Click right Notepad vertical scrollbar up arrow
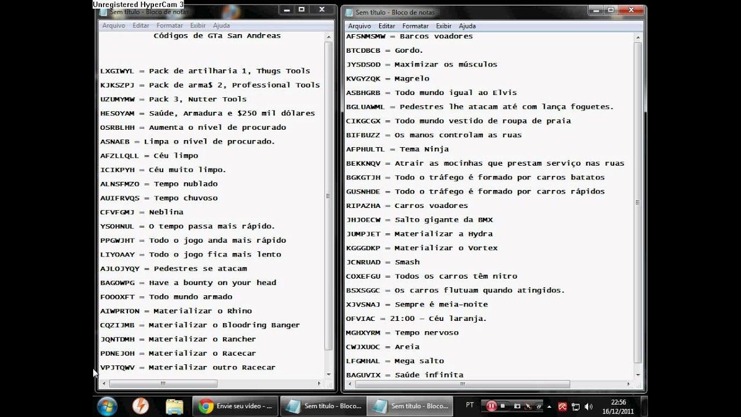 tap(638, 37)
